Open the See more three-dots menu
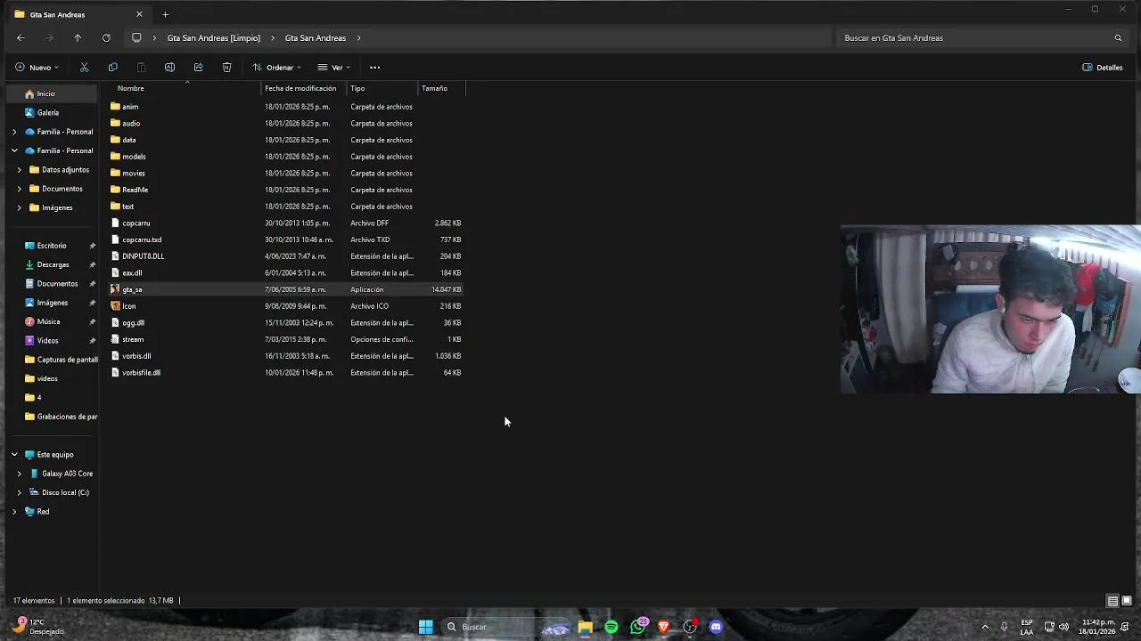Viewport: 1141px width, 641px height. click(x=374, y=68)
